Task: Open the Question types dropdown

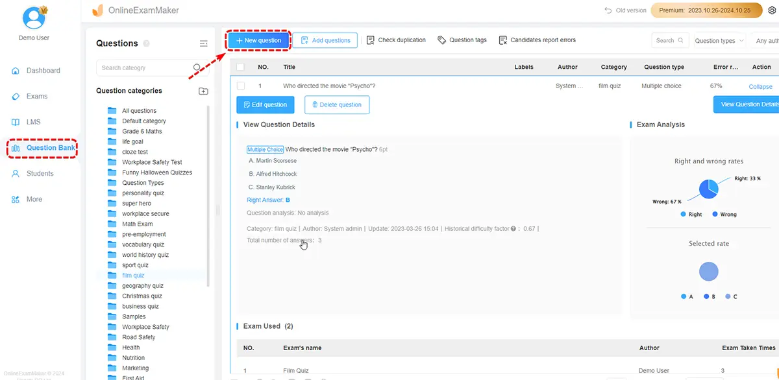Action: (x=719, y=41)
